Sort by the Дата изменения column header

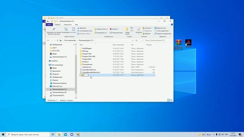(119, 45)
